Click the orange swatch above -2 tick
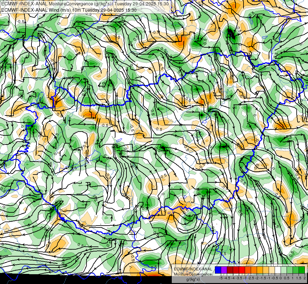The image size is (308, 284). pyautogui.click(x=254, y=270)
